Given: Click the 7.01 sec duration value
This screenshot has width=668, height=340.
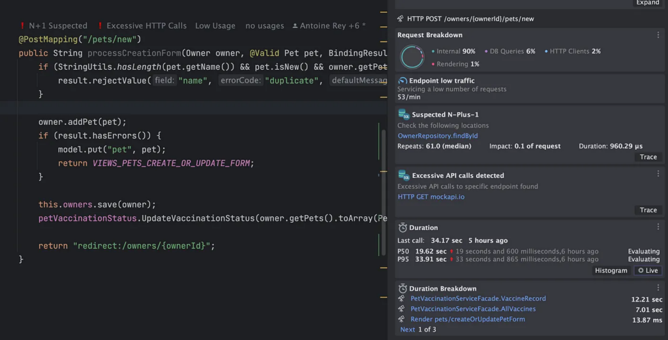Looking at the screenshot, I should (648, 309).
